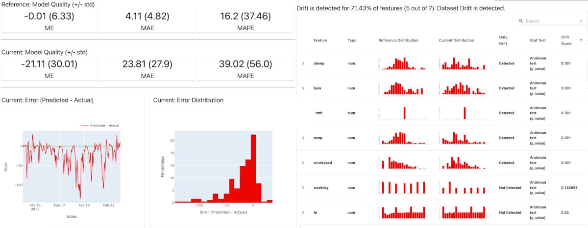Screen dimensions: 588x228
Task: Sort by the Feature column header
Action: click(320, 40)
